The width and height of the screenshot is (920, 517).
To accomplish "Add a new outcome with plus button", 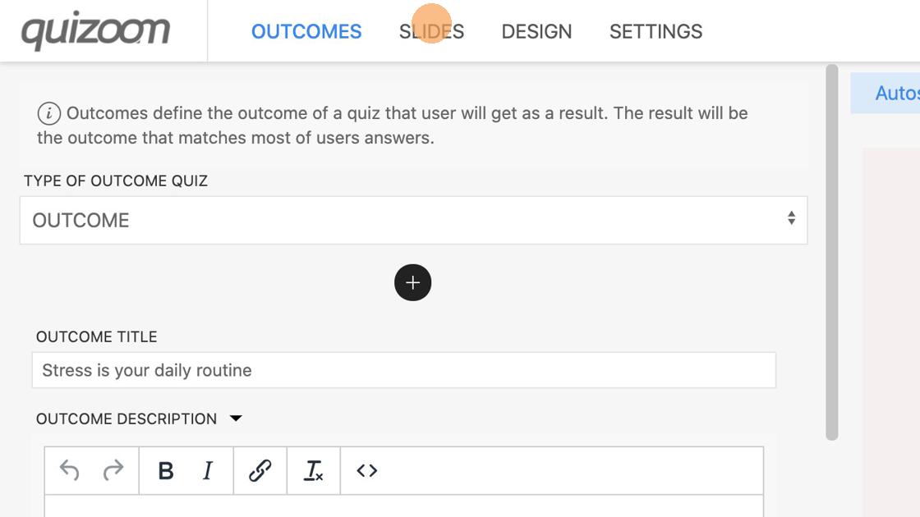I will tap(412, 282).
